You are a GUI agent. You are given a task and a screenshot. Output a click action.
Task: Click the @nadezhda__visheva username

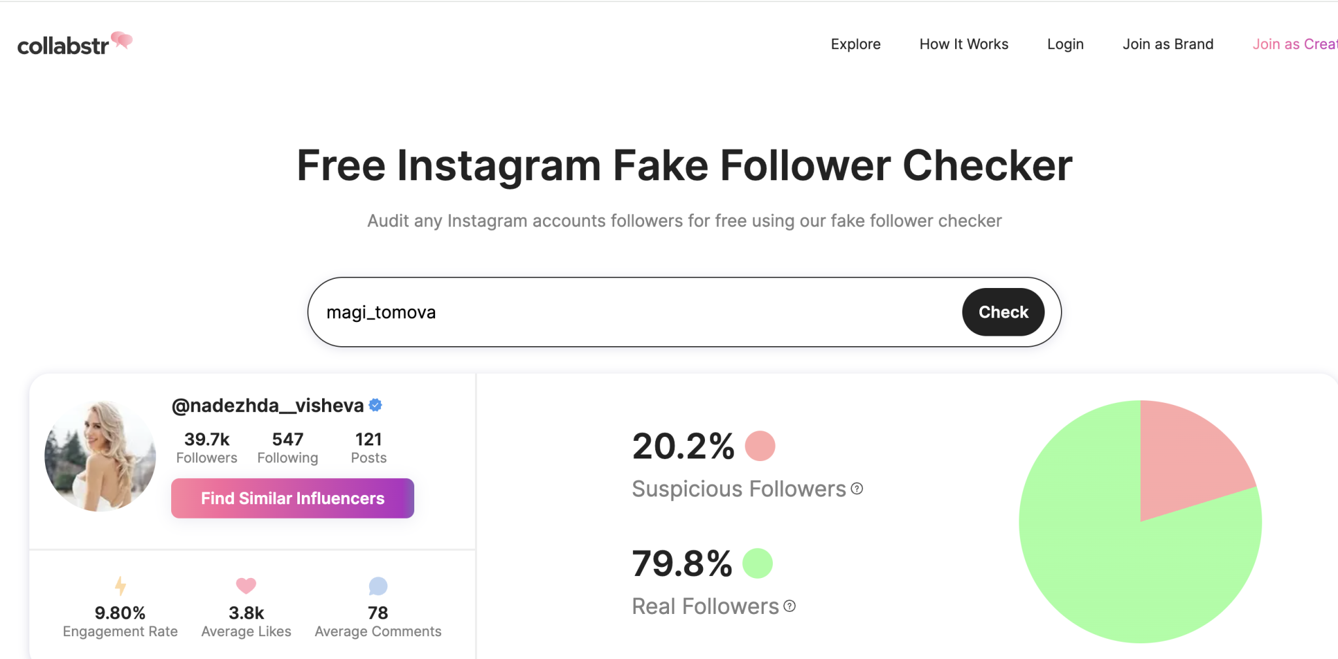click(267, 406)
